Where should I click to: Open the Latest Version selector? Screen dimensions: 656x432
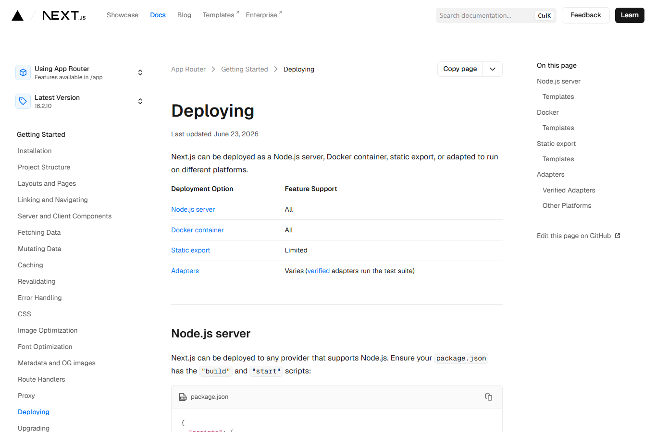coord(80,101)
